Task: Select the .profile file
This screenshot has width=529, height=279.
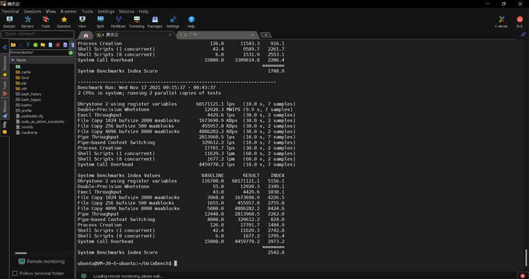Action: (x=23, y=110)
